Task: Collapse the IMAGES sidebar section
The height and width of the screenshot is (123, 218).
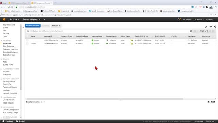Action: pos(1,59)
